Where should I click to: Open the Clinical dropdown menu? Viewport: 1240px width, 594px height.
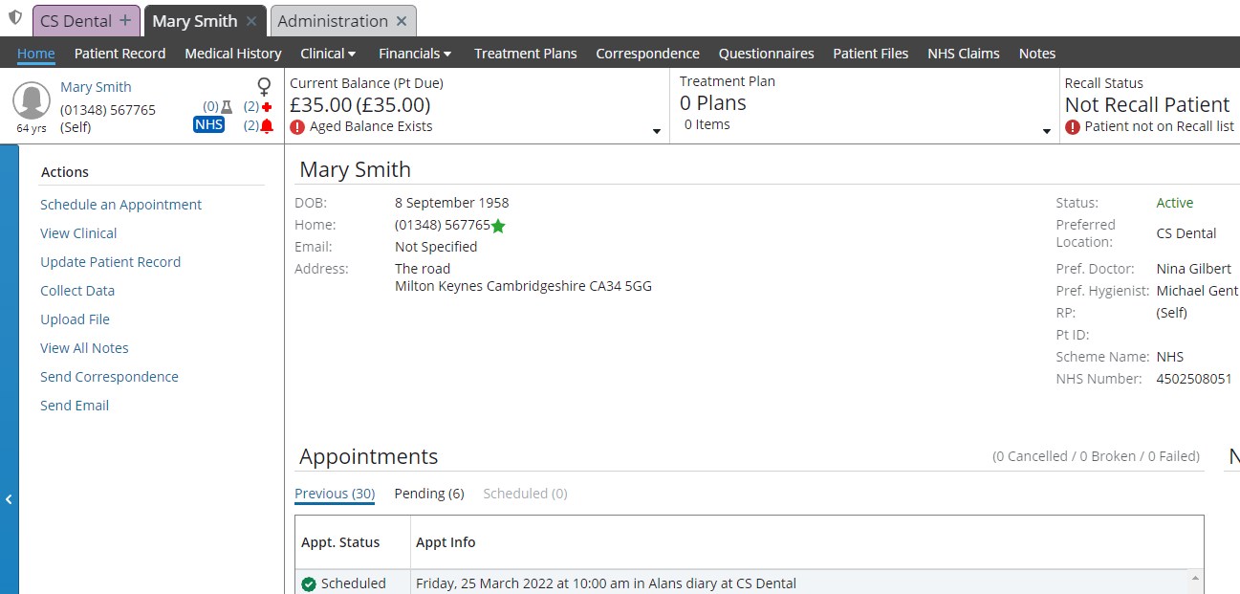[x=328, y=54]
